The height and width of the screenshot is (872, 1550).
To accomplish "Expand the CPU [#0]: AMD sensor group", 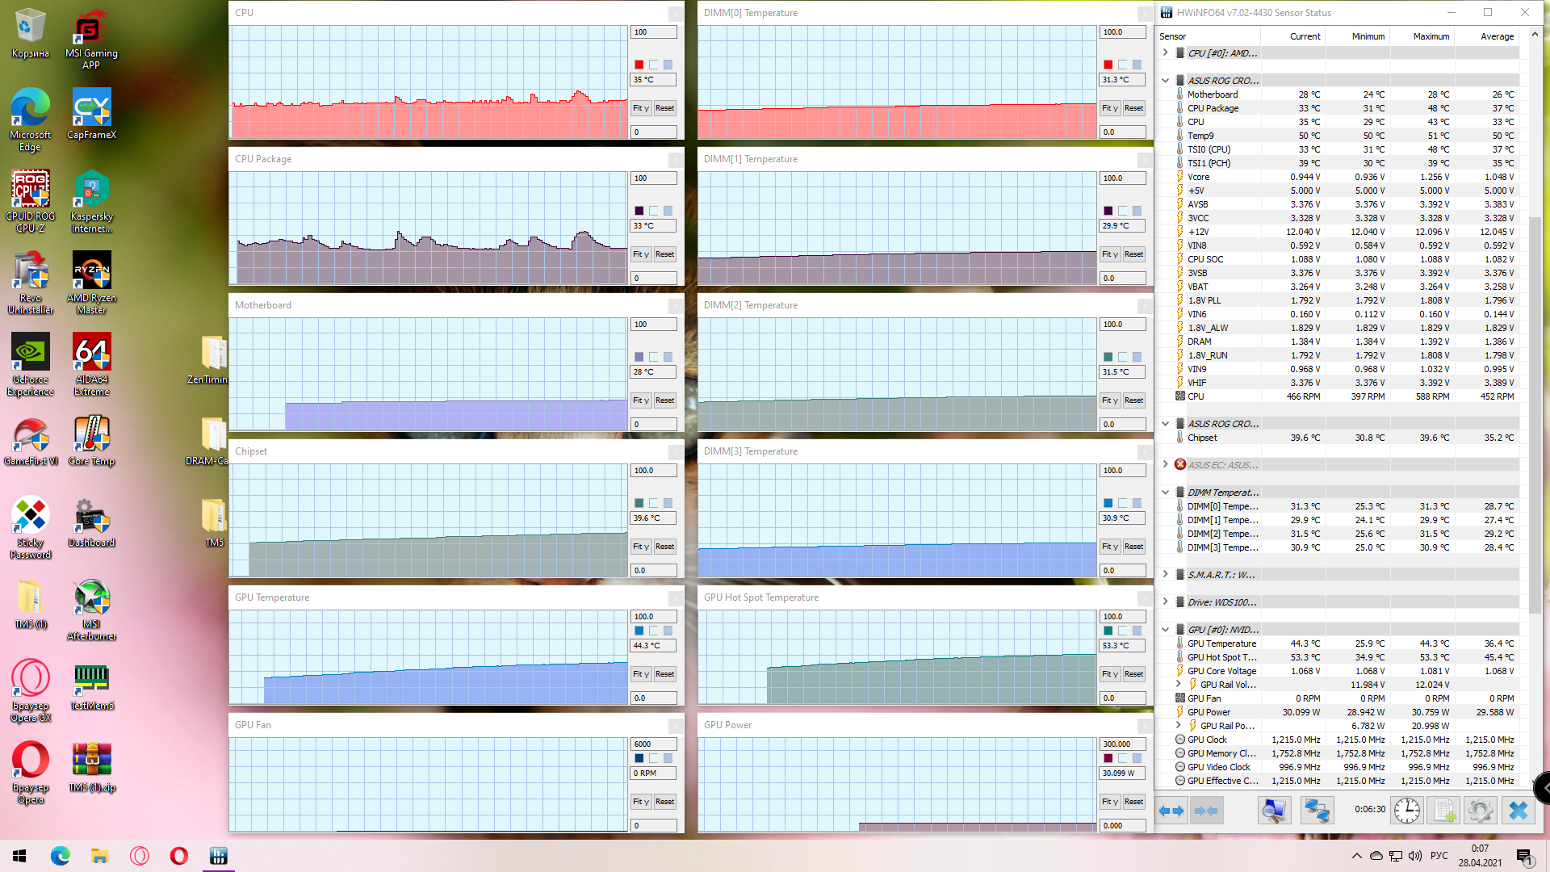I will pyautogui.click(x=1165, y=53).
